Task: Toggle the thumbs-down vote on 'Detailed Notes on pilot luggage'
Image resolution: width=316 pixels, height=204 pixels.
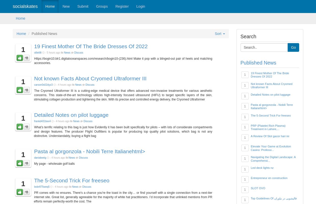Action: point(27,127)
